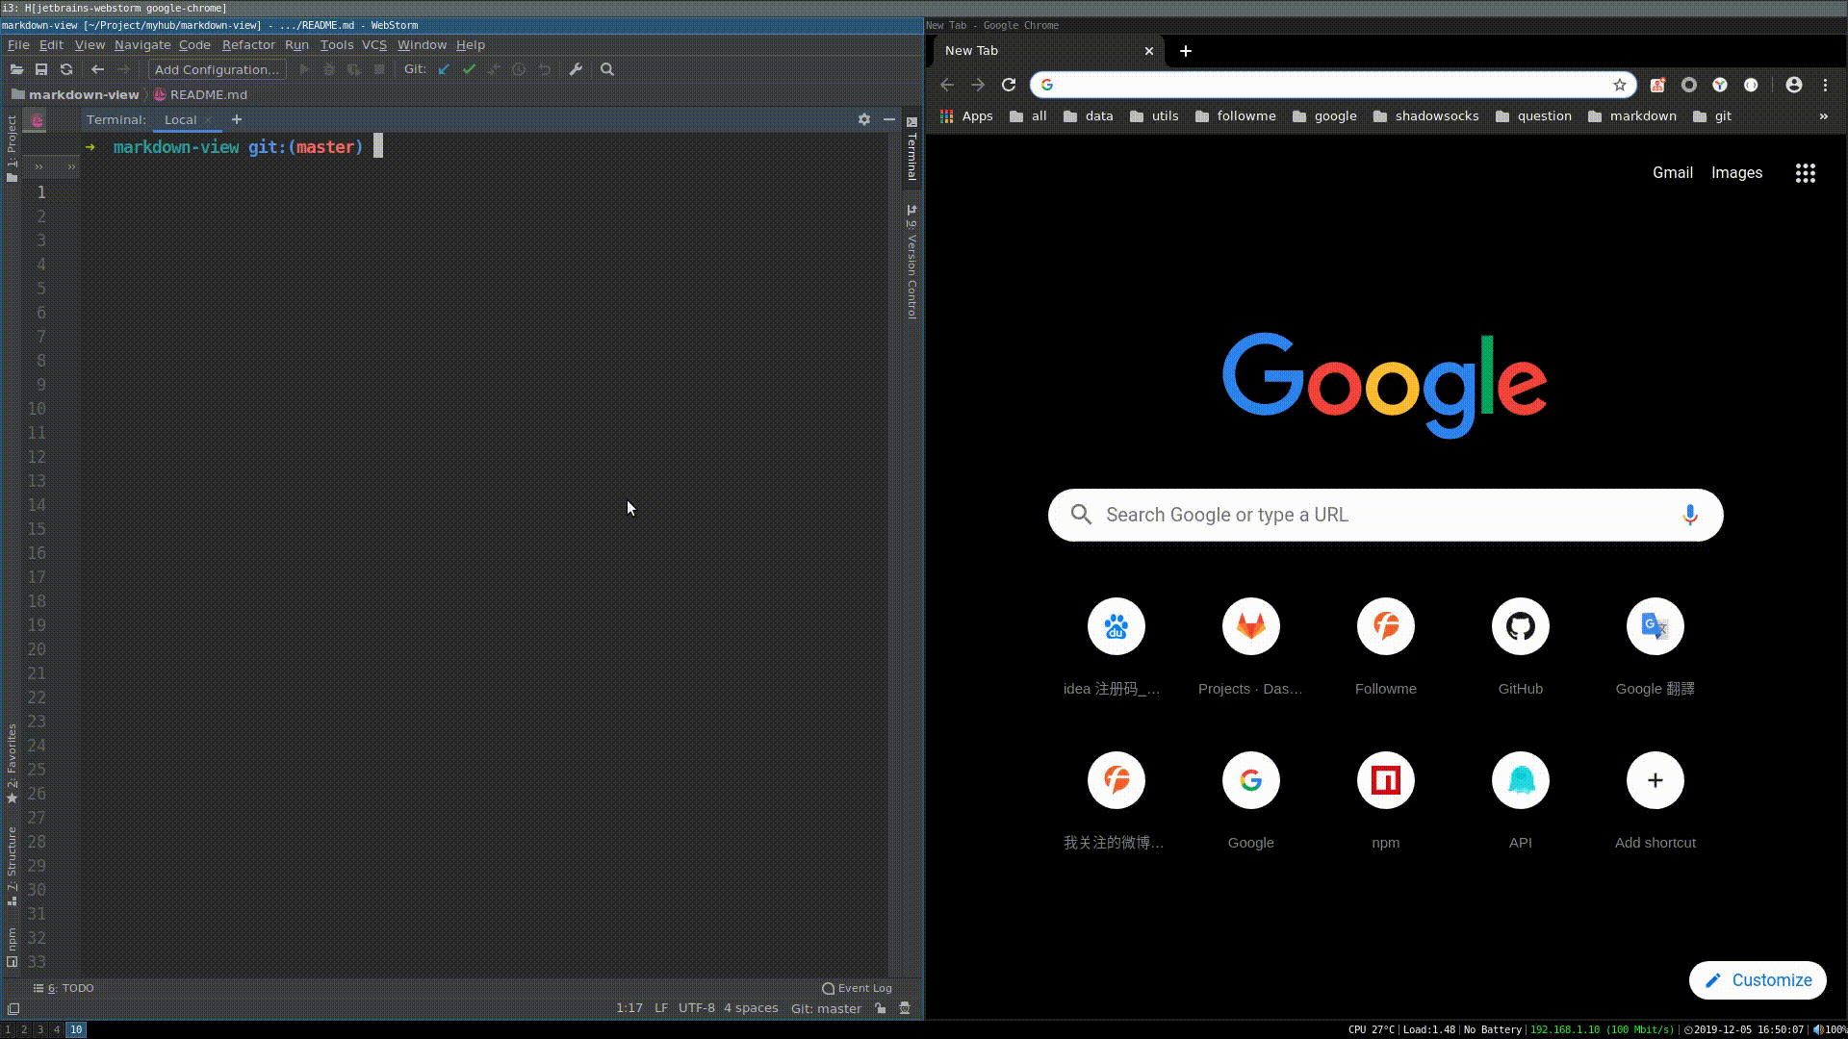Image resolution: width=1848 pixels, height=1039 pixels.
Task: Click the Save All floppy disk icon
Action: (41, 69)
